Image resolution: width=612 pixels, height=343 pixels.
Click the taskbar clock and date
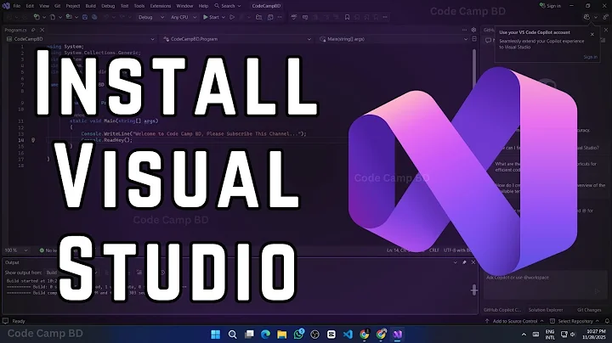(x=596, y=334)
